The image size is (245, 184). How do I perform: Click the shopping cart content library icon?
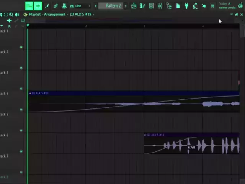pyautogui.click(x=212, y=6)
